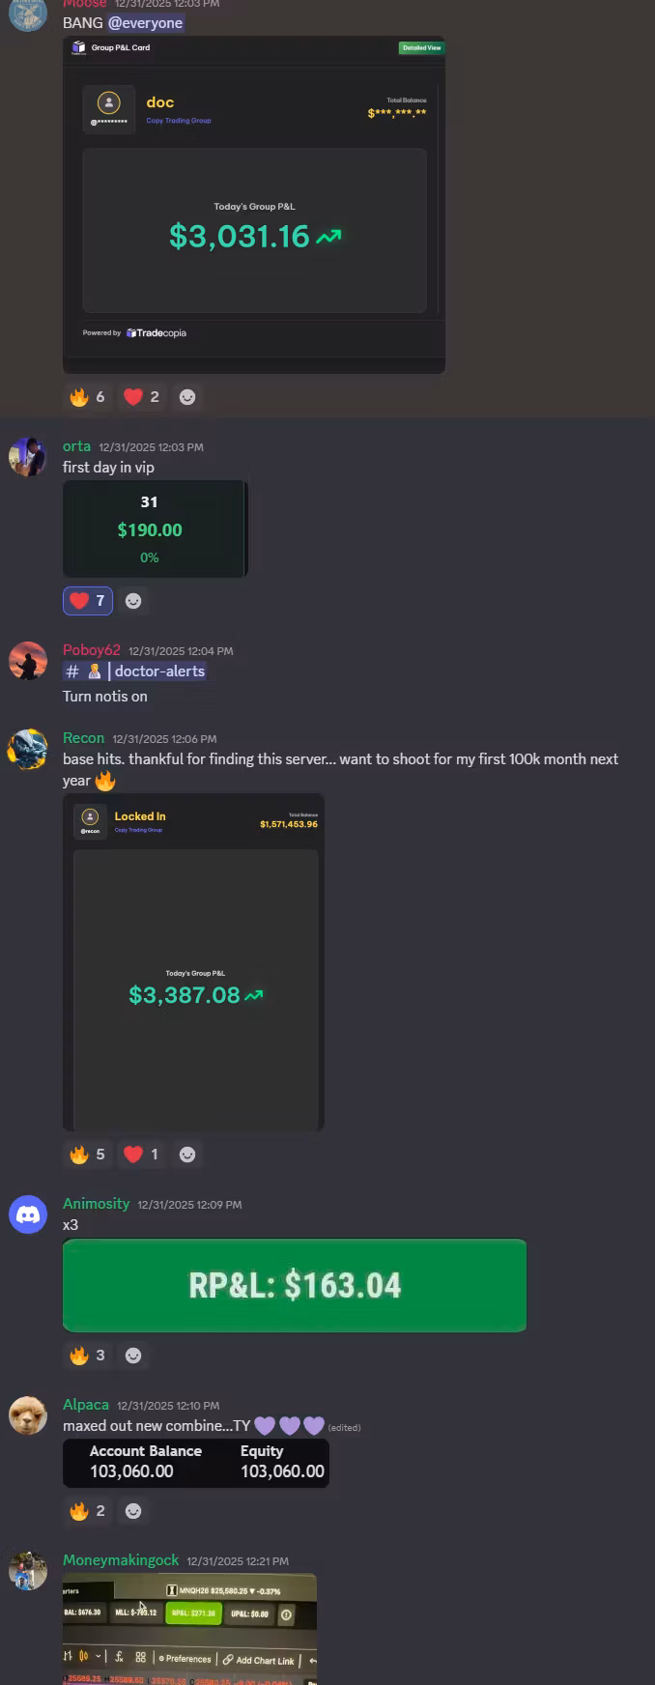The image size is (655, 1685).
Task: Open Moose's doc Group P&L card image
Action: (254, 205)
